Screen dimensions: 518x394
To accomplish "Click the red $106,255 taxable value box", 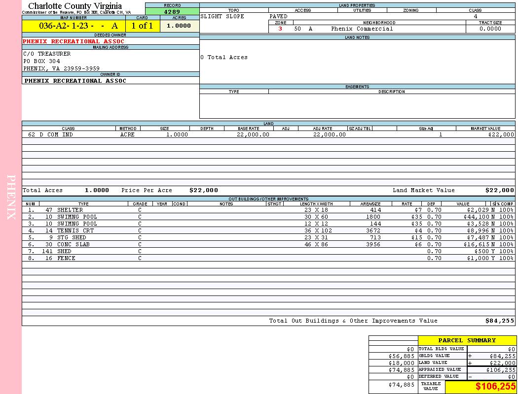I will 481,387.
